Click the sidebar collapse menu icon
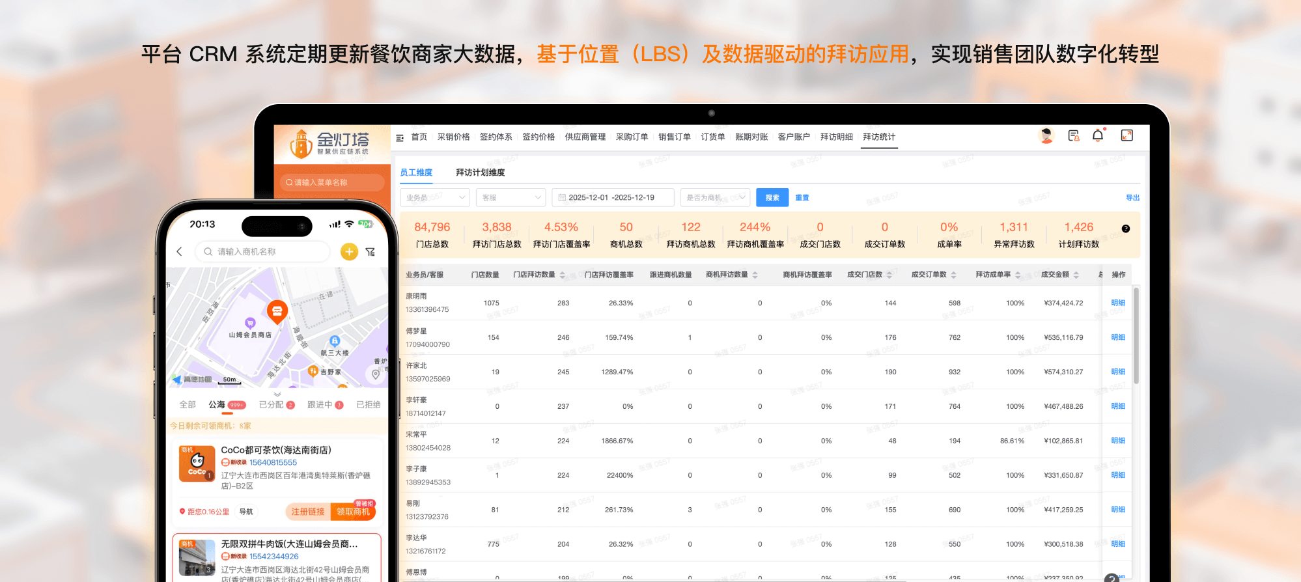The image size is (1301, 582). [x=400, y=137]
